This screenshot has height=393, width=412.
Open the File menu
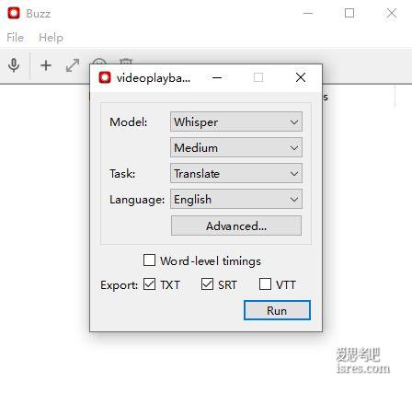(15, 38)
